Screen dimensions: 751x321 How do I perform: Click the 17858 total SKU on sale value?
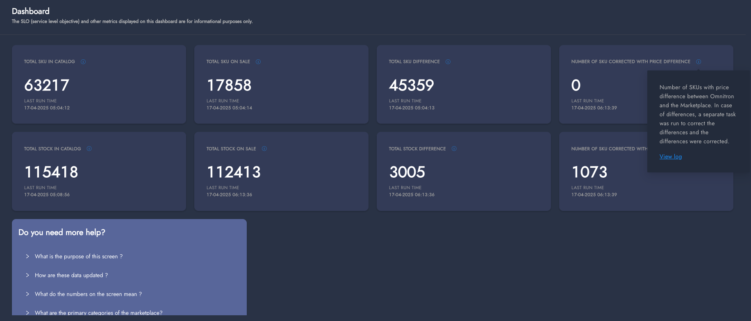229,85
